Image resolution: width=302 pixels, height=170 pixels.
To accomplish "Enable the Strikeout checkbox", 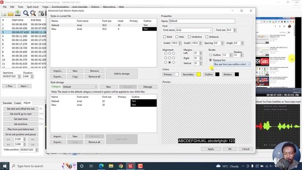I will tap(207, 37).
